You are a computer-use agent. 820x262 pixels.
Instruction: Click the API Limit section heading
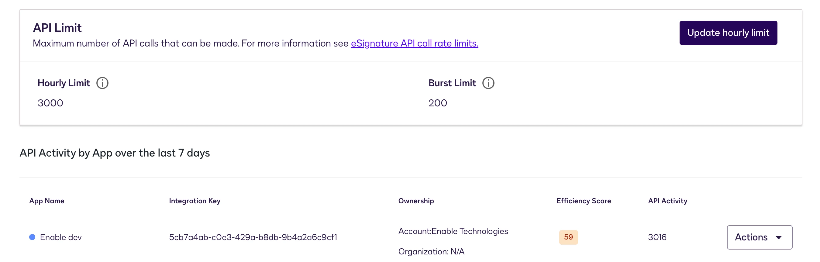point(57,28)
